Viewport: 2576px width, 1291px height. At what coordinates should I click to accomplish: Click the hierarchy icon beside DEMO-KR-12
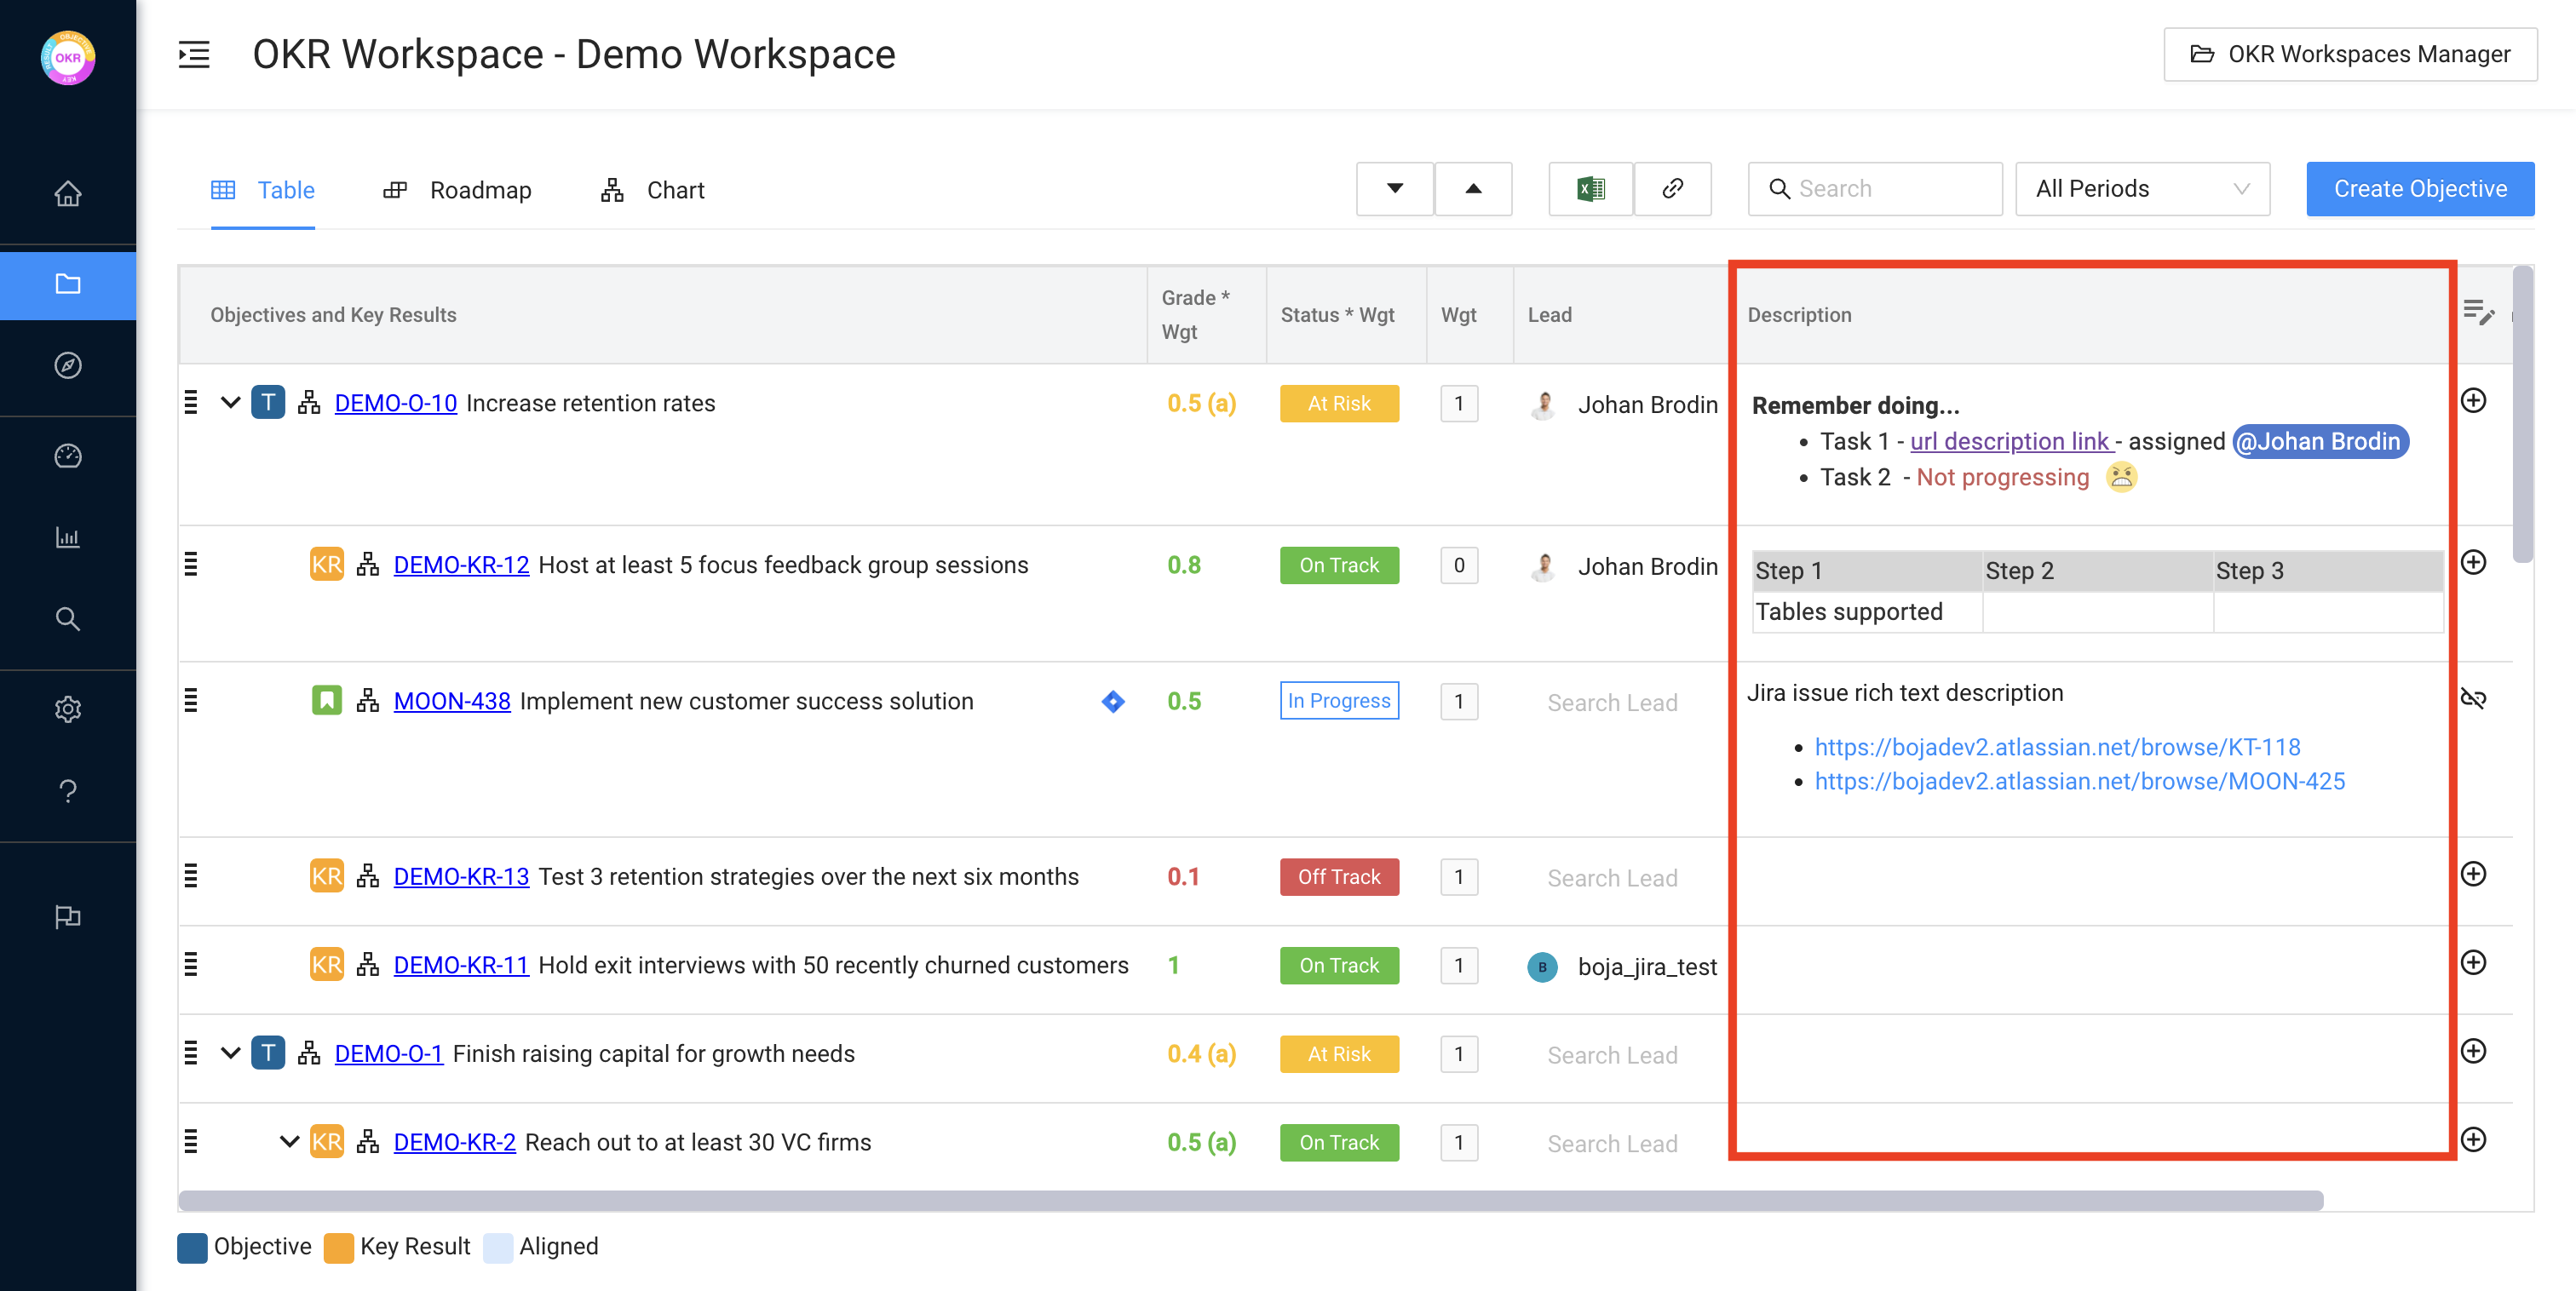pos(368,565)
